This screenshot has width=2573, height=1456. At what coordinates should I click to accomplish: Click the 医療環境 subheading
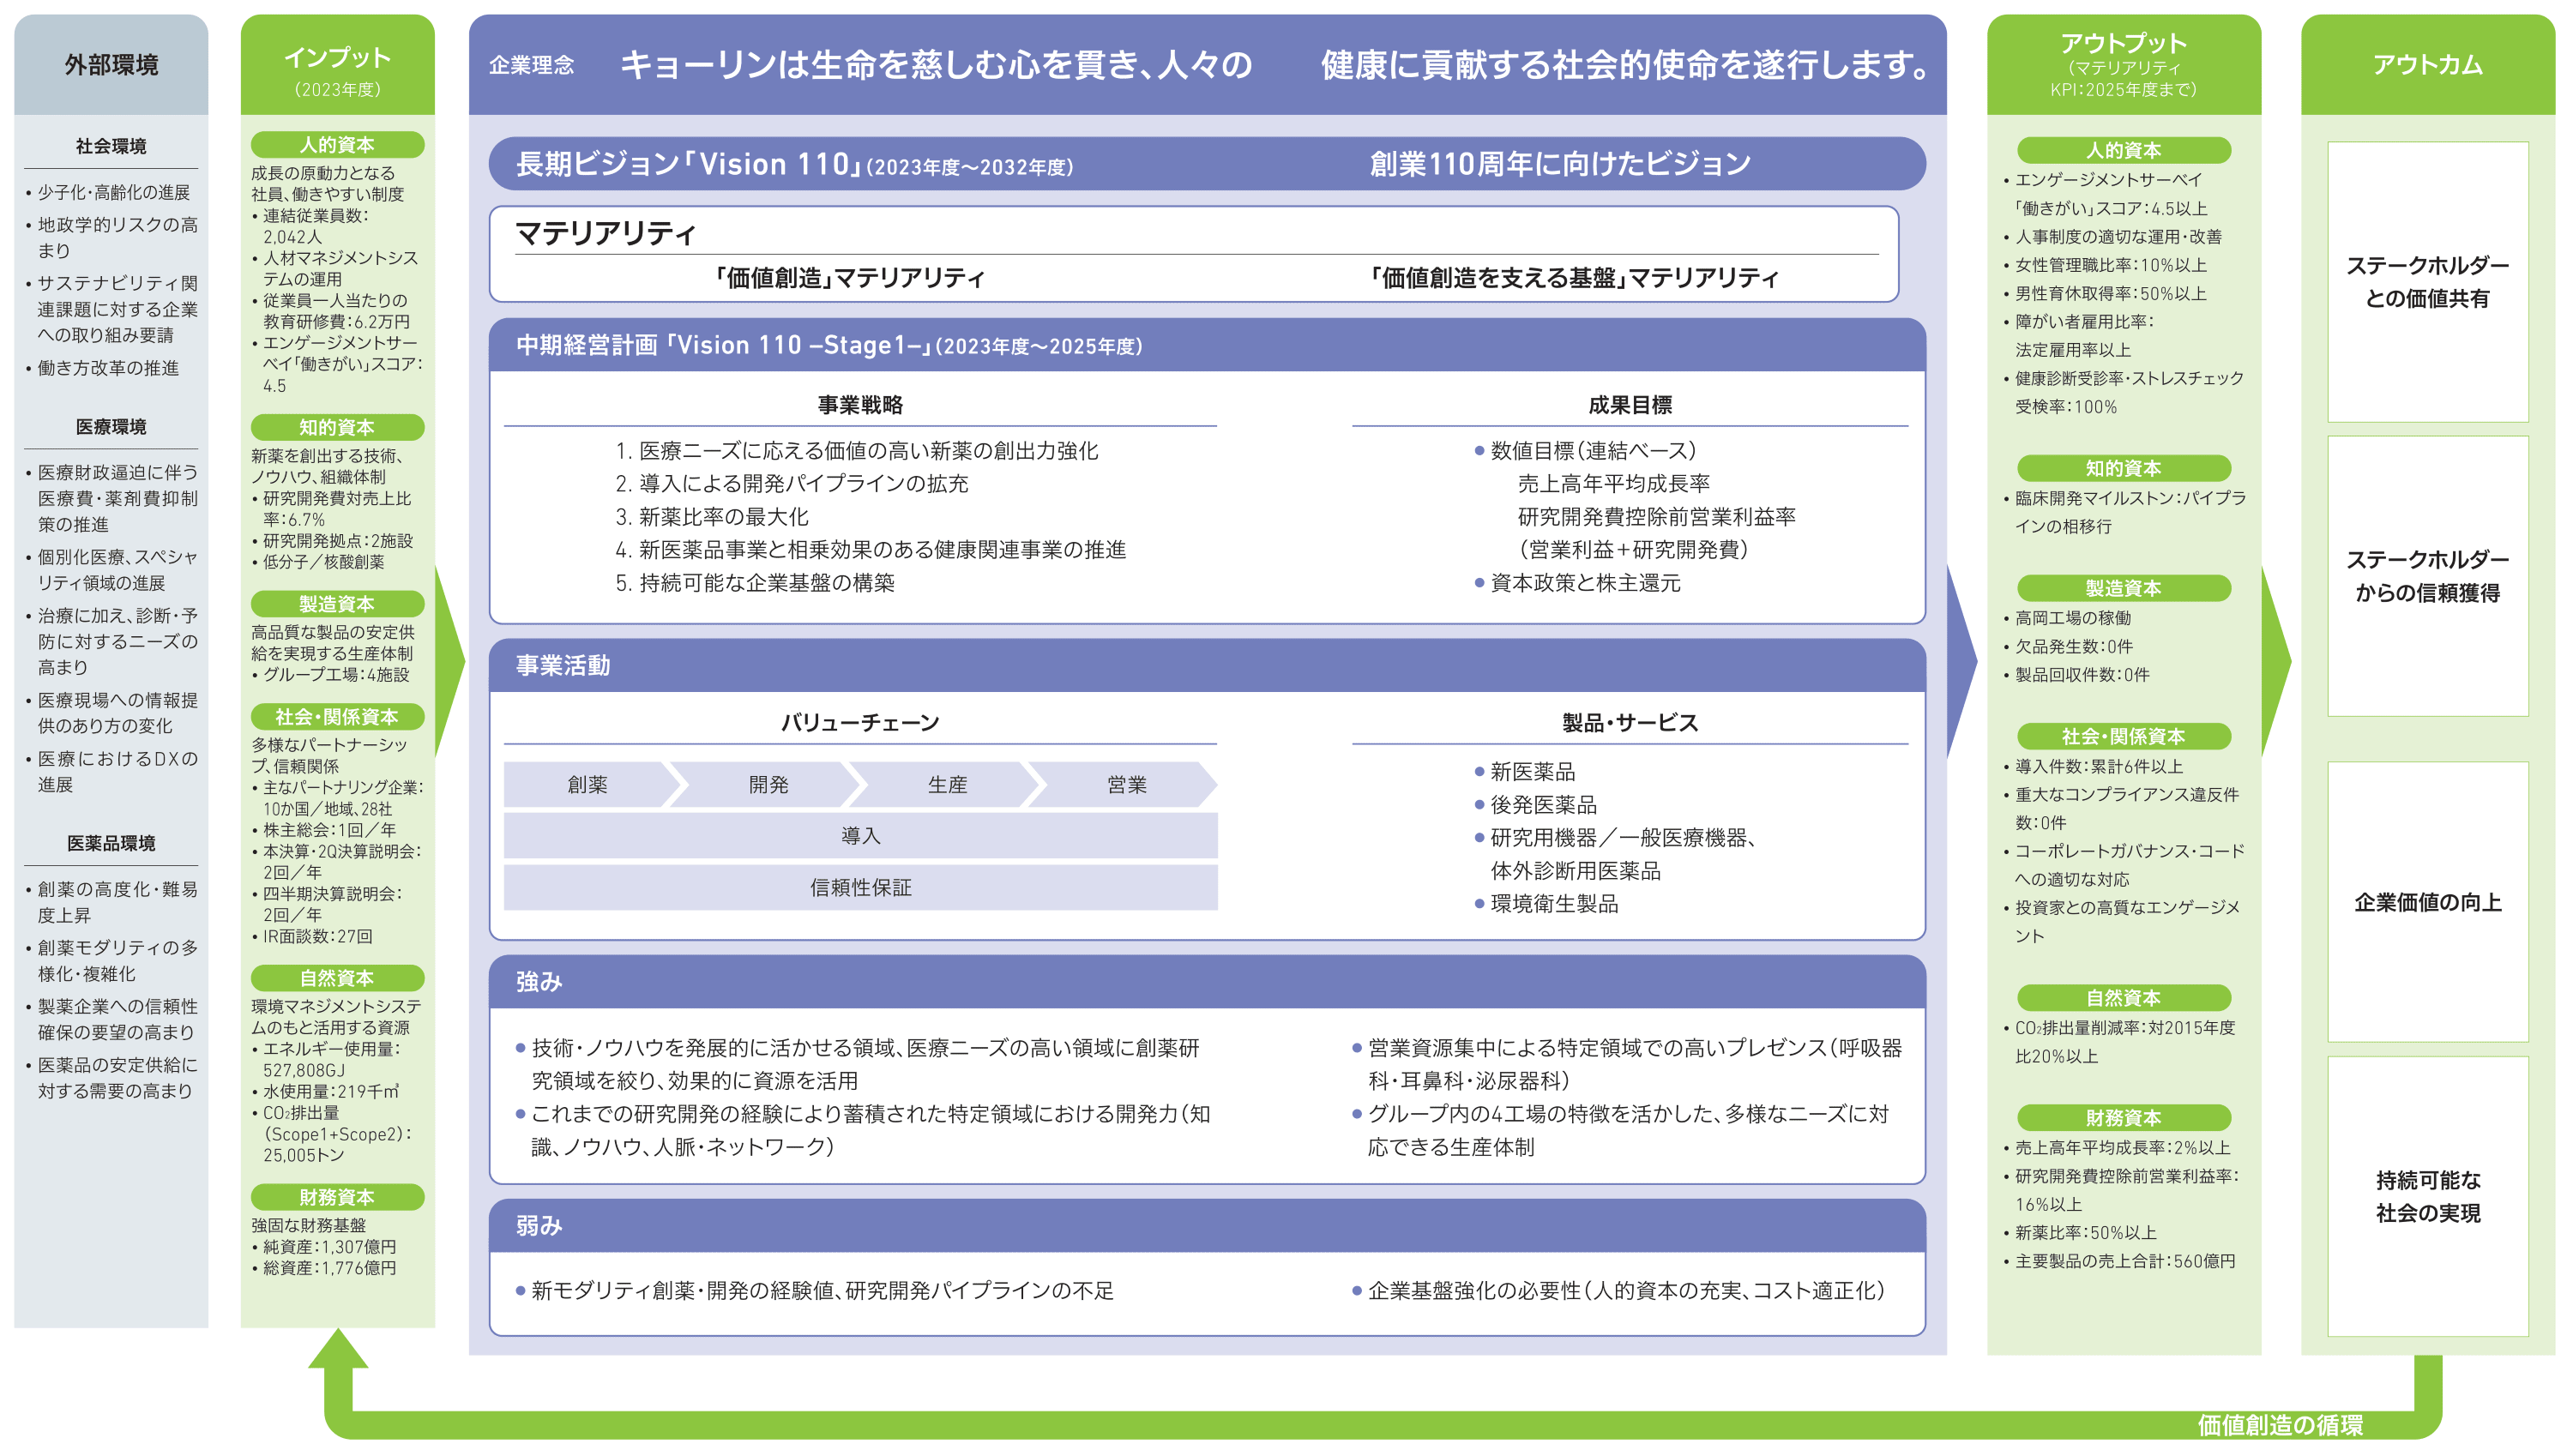(x=111, y=427)
